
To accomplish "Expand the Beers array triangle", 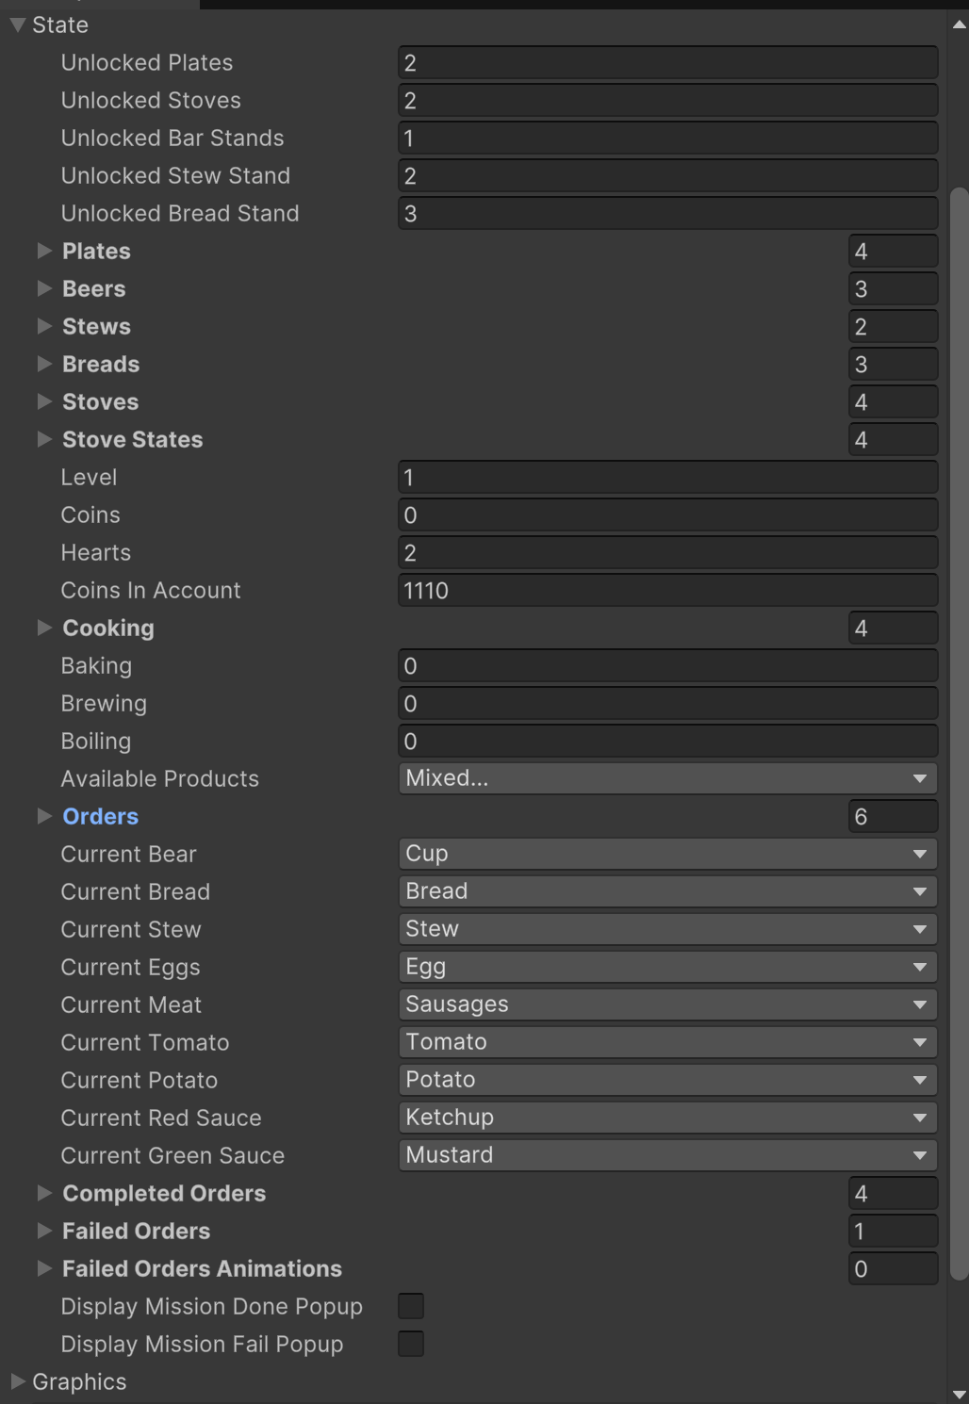I will pyautogui.click(x=44, y=288).
